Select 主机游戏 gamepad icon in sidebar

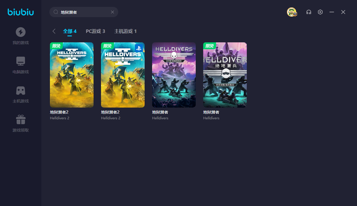(21, 90)
